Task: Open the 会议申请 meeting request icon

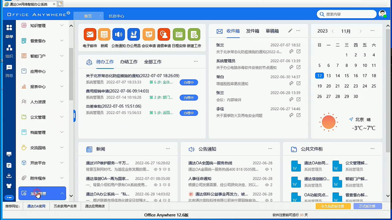Action: coord(149,35)
